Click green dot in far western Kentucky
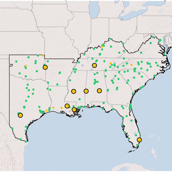Screen dimensions: 172x172 tap(84, 54)
